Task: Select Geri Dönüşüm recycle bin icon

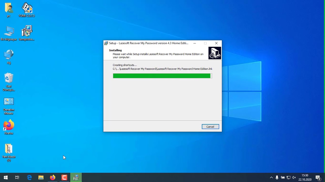Action: (x=9, y=82)
